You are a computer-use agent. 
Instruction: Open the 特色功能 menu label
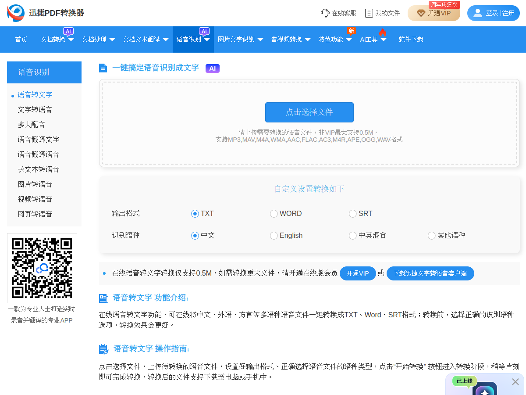[331, 39]
